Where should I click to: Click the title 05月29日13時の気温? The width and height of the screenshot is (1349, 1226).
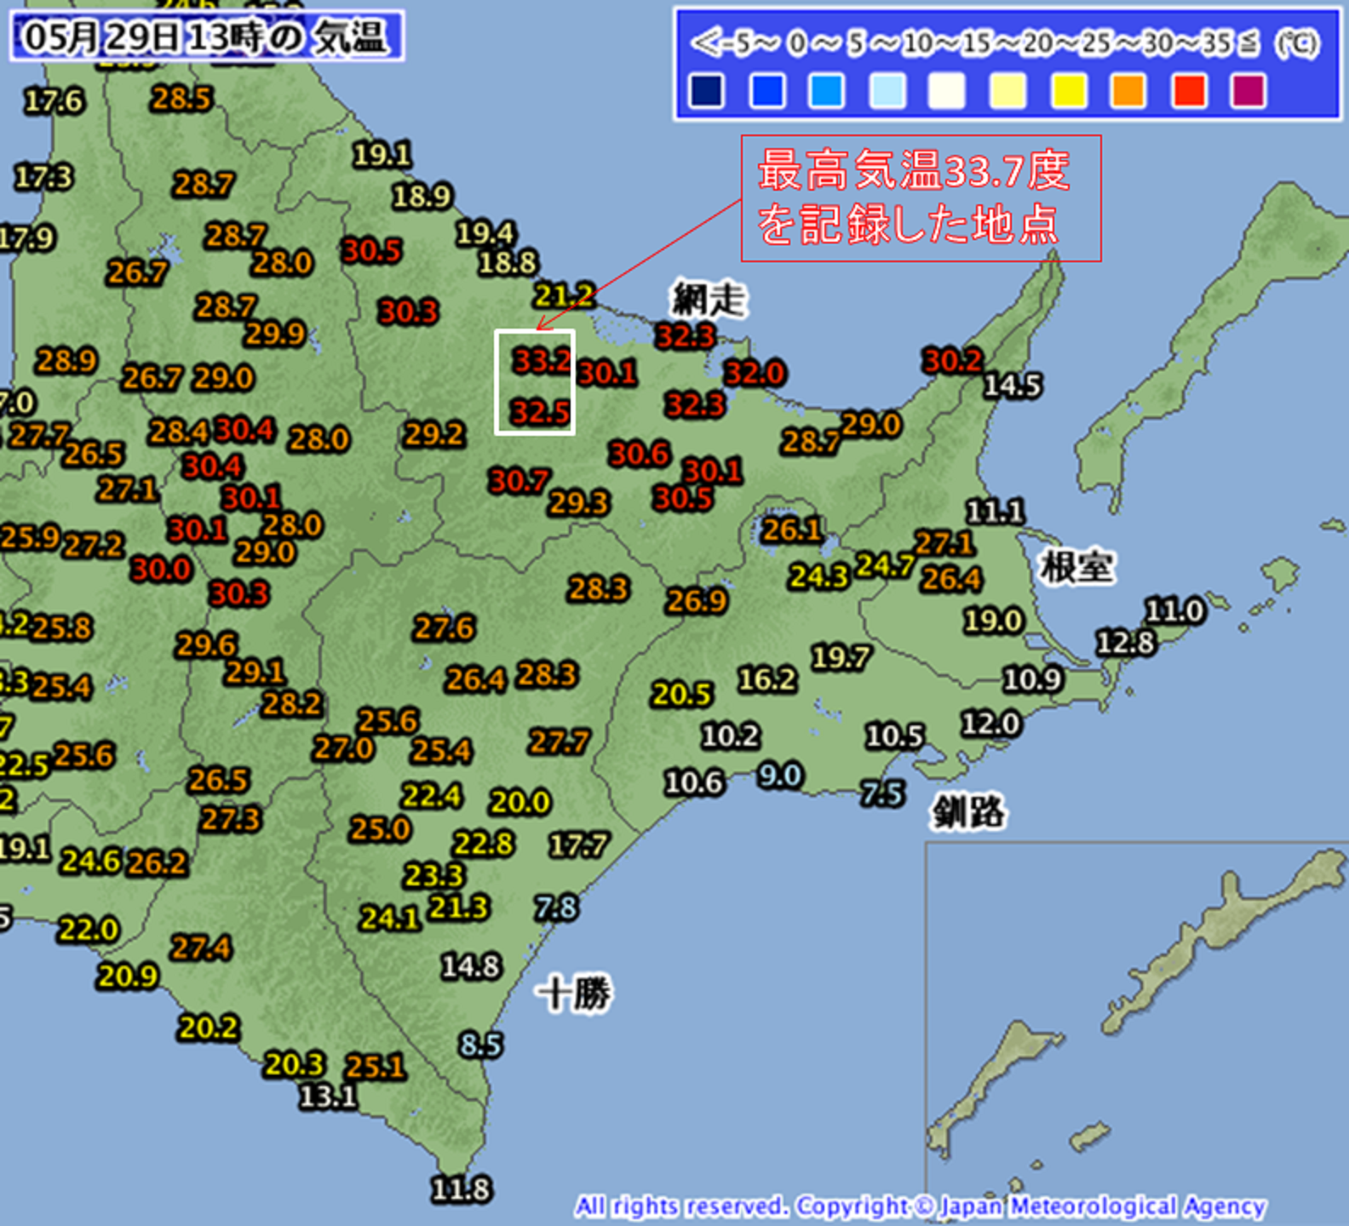pyautogui.click(x=206, y=37)
